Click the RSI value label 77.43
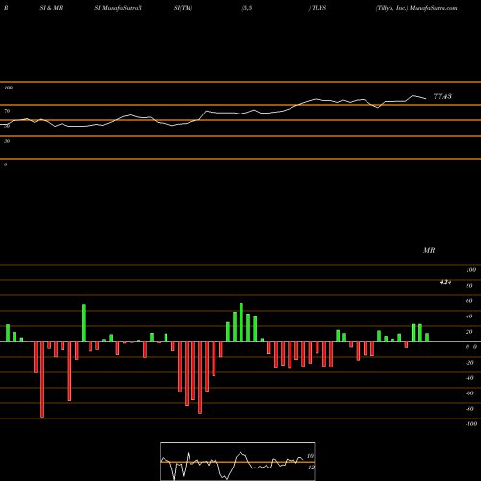This screenshot has height=481, width=481. point(443,96)
